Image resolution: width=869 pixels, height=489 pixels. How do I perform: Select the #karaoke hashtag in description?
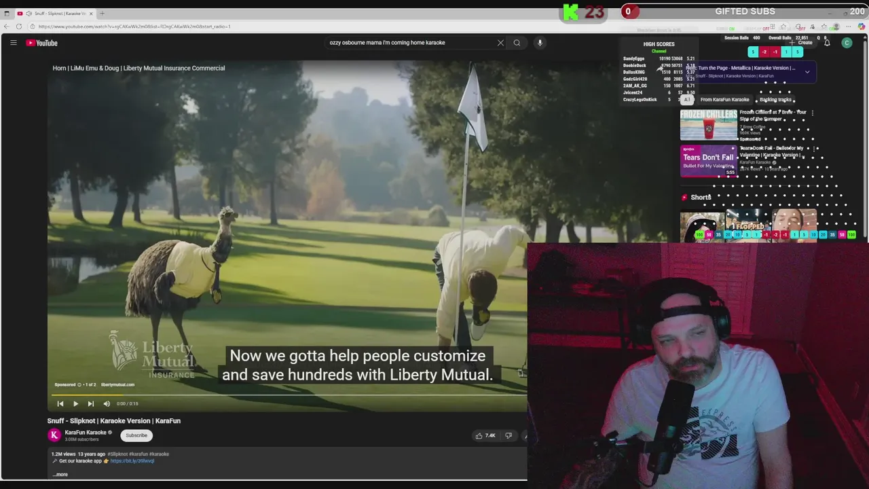click(159, 454)
